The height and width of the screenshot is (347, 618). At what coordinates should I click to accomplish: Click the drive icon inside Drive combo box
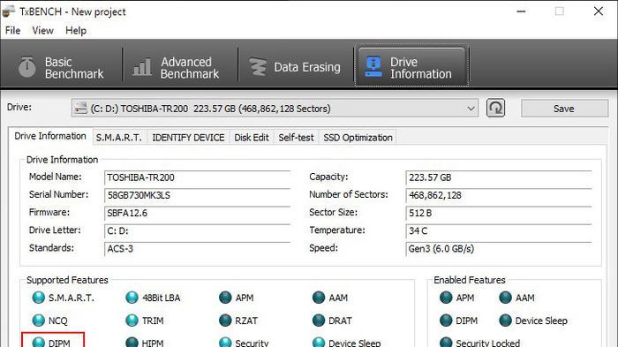(x=81, y=108)
